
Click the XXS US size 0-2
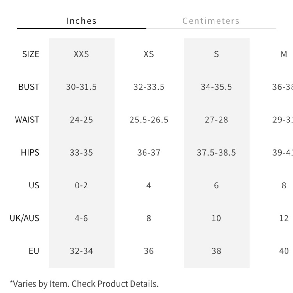coord(81,185)
